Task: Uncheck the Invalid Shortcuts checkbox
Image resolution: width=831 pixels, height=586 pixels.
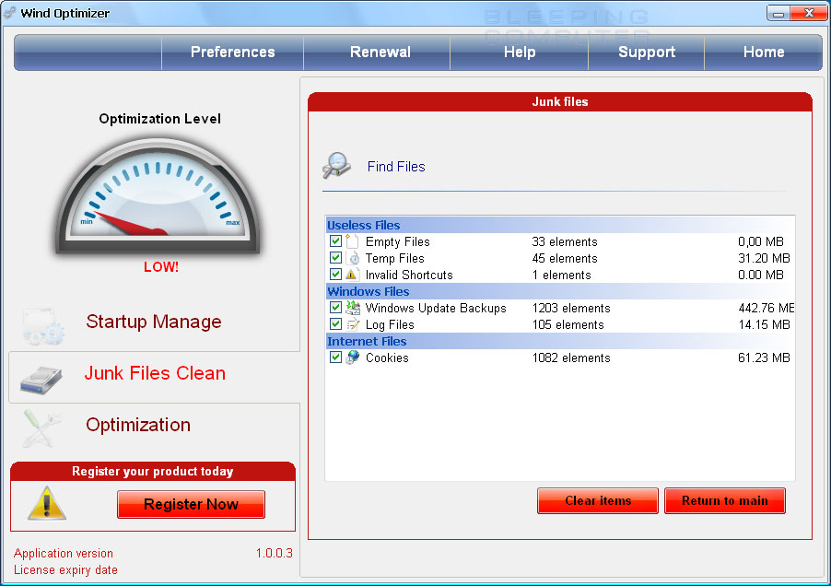Action: (335, 275)
